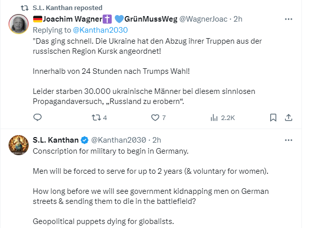
Task: Open Joachim Wagner's profile picture
Action: pos(19,24)
